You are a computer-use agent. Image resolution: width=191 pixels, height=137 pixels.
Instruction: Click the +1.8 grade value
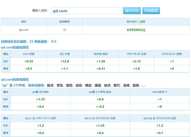[x=137, y=69]
